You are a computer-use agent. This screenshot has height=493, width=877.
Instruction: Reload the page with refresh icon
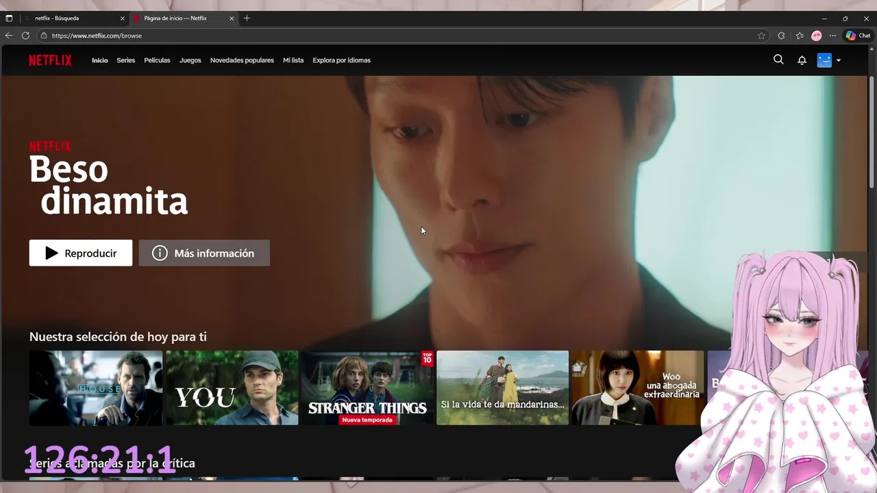(x=25, y=36)
